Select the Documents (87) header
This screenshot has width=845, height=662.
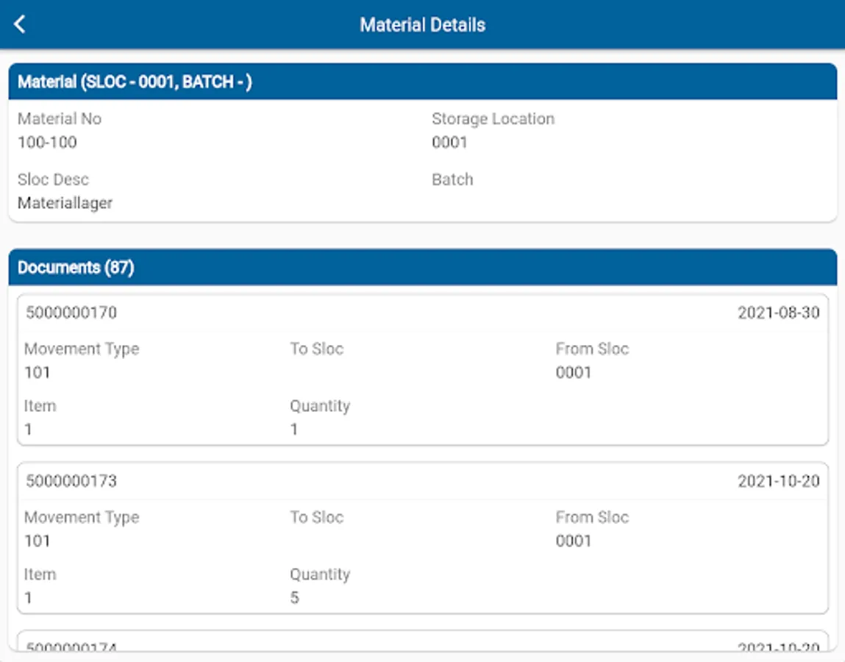click(x=422, y=268)
